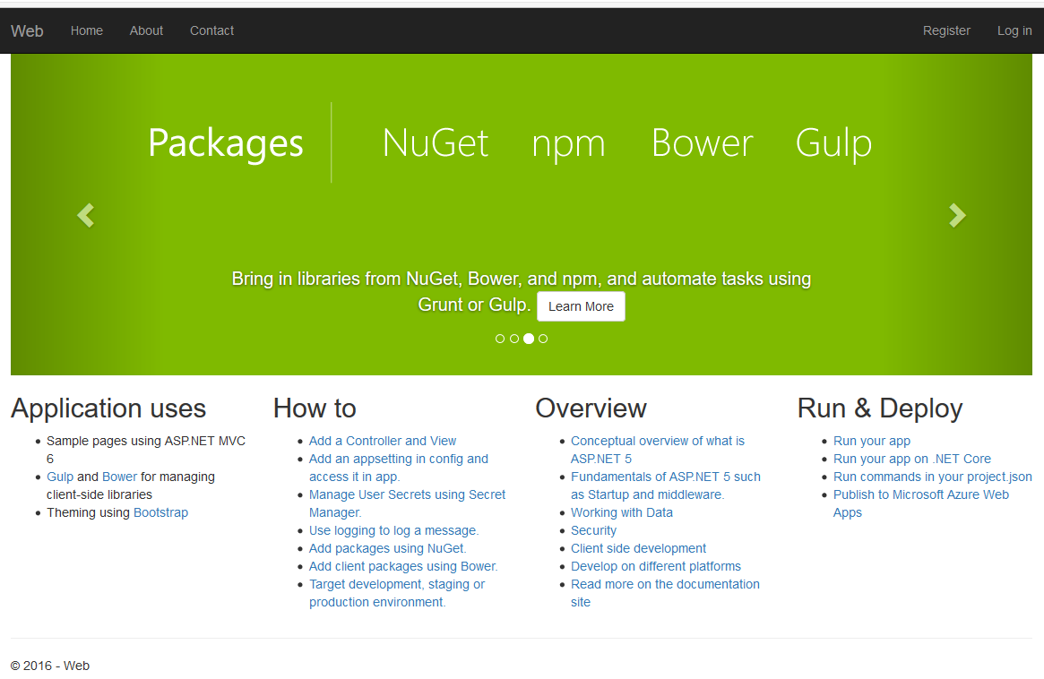This screenshot has height=679, width=1044.
Task: Open Client side development link
Action: (x=639, y=548)
